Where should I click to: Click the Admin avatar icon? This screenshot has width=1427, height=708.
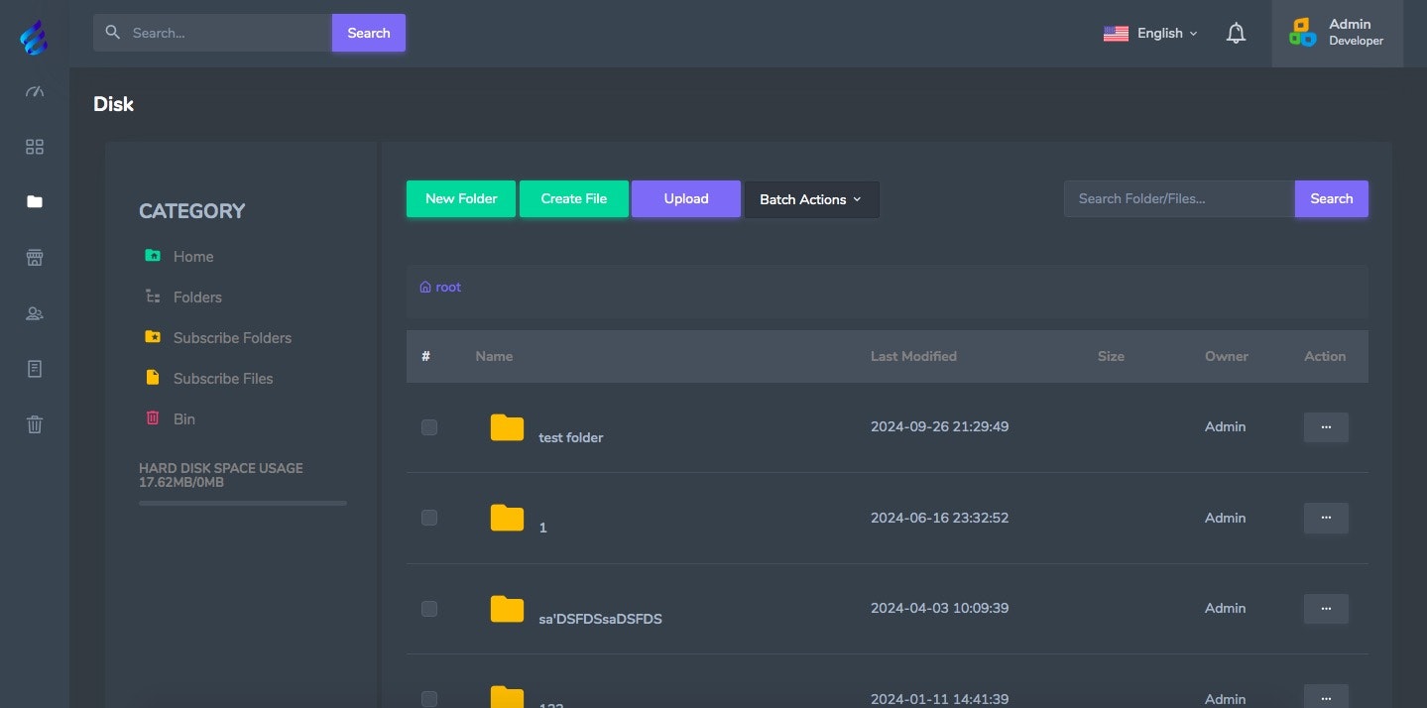point(1302,33)
